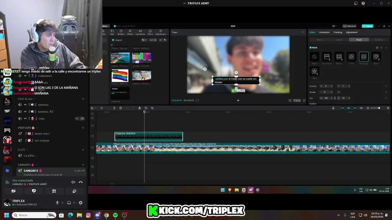Deafen Discord headphones
This screenshot has height=220, width=392.
pyautogui.click(x=69, y=203)
